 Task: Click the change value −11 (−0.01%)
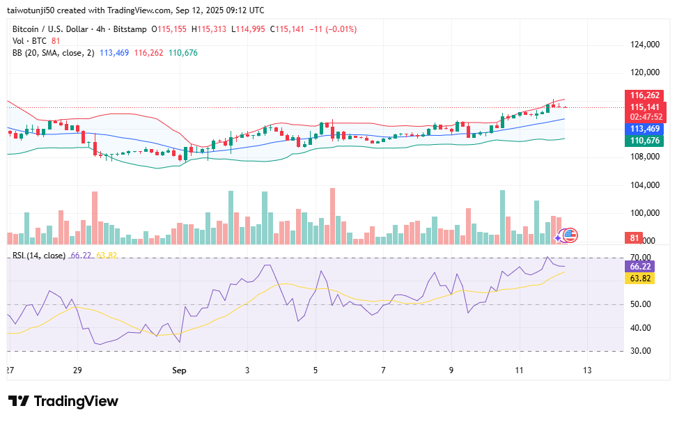[x=333, y=29]
